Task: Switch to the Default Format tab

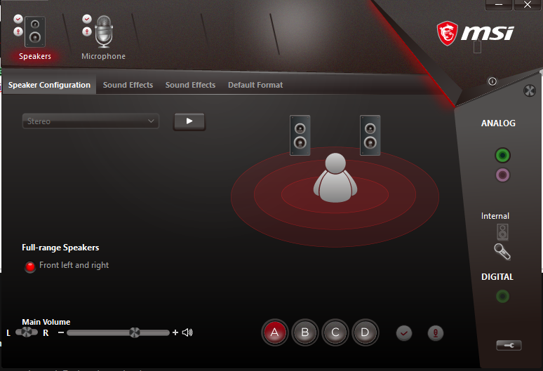Action: (255, 85)
